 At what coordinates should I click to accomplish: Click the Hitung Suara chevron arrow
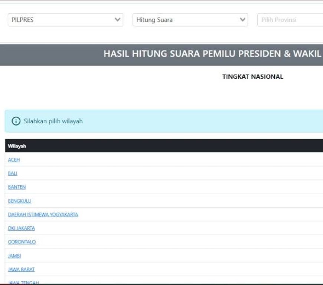(x=243, y=20)
